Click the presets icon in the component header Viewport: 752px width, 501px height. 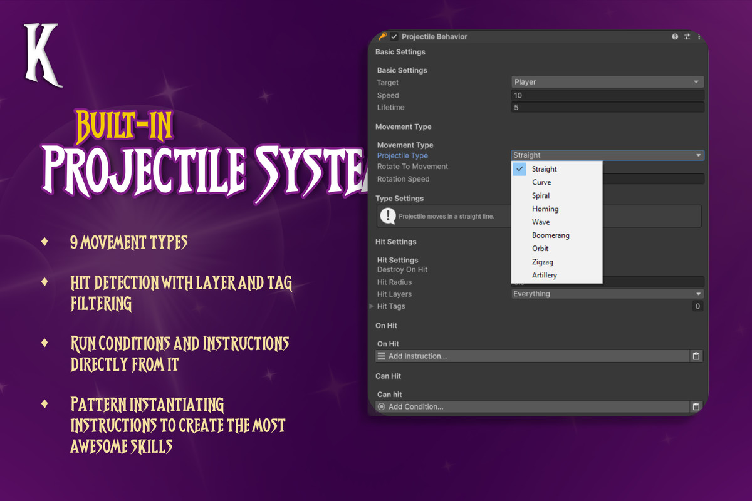click(687, 36)
